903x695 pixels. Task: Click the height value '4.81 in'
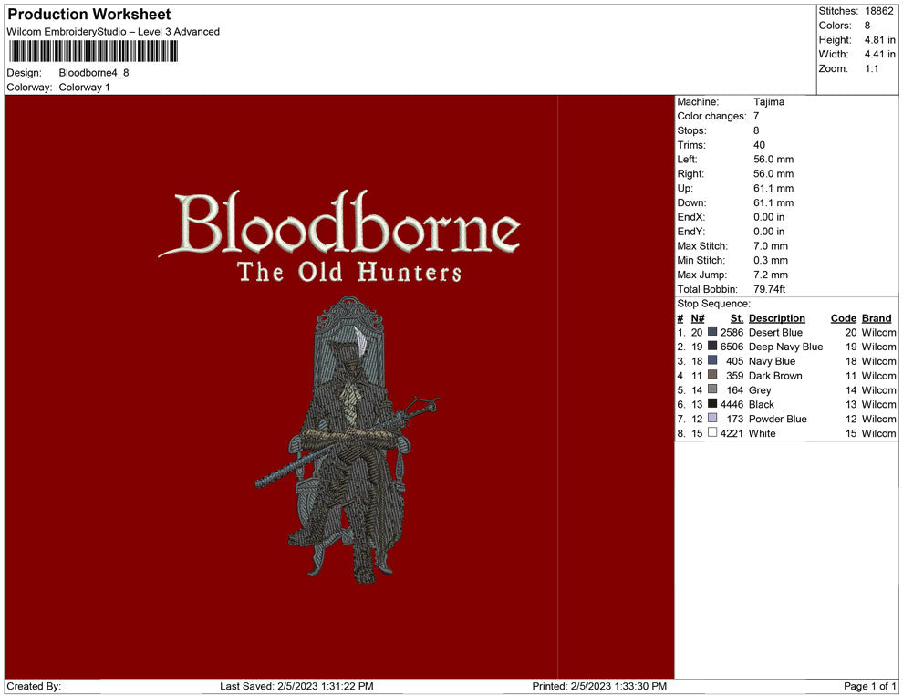coord(880,40)
